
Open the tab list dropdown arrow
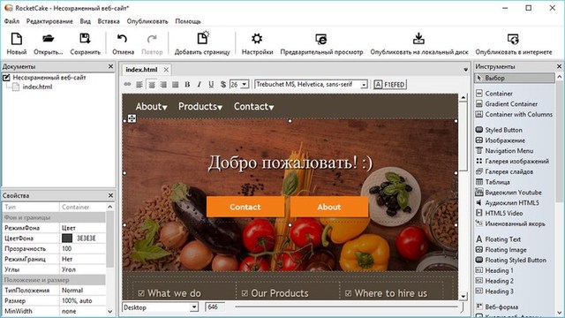point(465,69)
